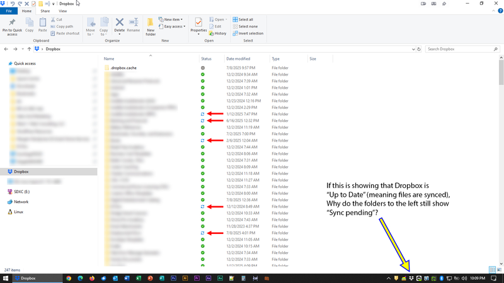Click Select all in Select group
The image size is (504, 283).
pos(244,19)
